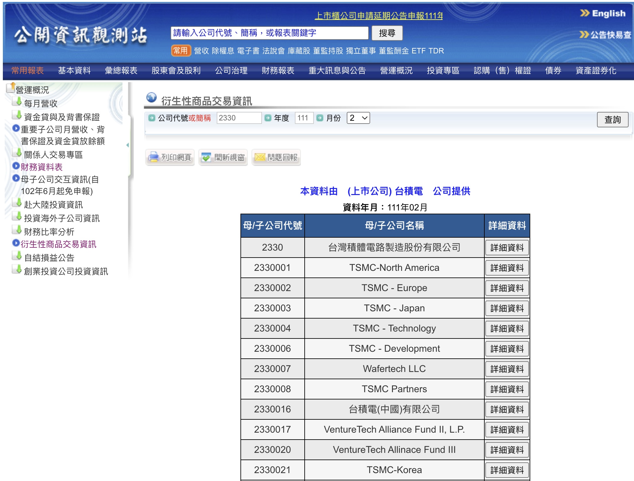Open the 基本資料 menu
634x481 pixels.
[74, 70]
